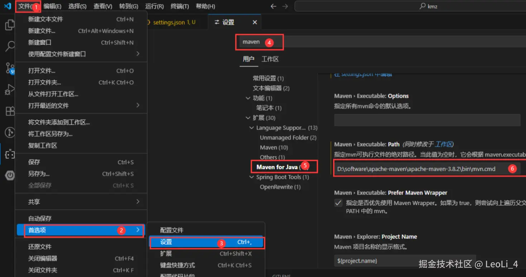The height and width of the screenshot is (277, 526).
Task: Open the 首选项 submenu
Action: [x=81, y=230]
